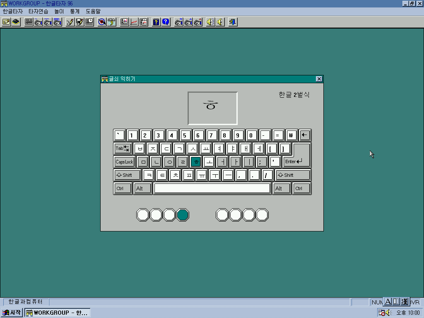Image resolution: width=424 pixels, height=318 pixels.
Task: Click the user card icon in toolbar
Action: (x=6, y=22)
